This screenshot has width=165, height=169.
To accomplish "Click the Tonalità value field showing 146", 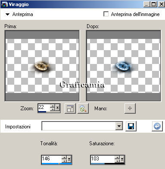I will click(52, 159).
